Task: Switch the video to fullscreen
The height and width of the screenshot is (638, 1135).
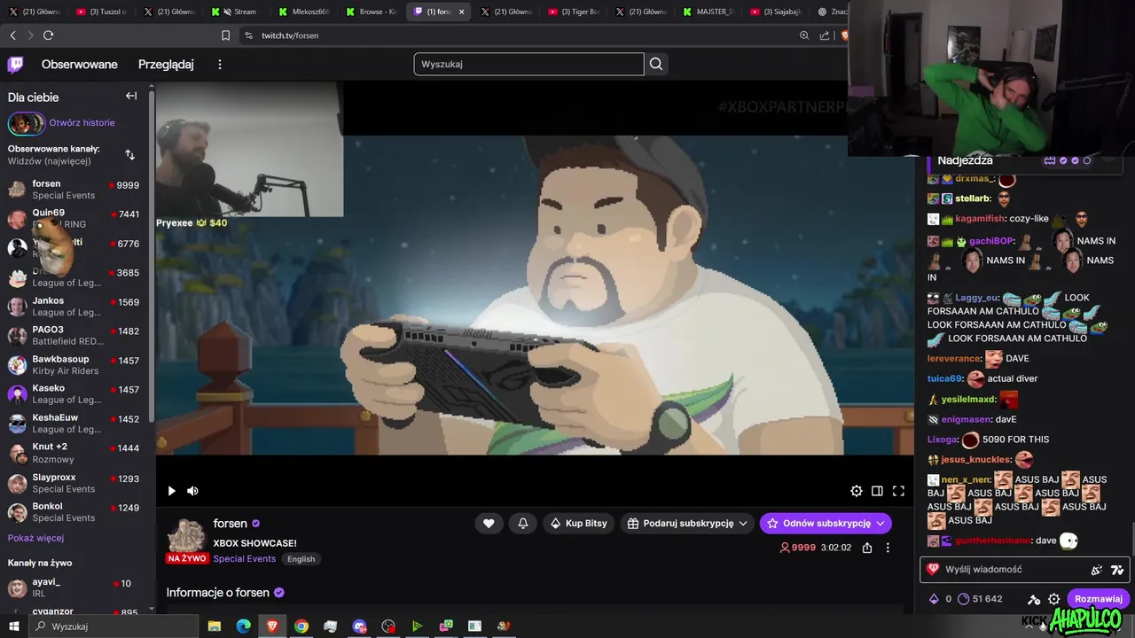Action: coord(898,491)
